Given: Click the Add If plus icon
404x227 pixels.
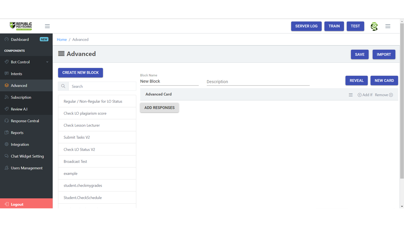Looking at the screenshot, I should coord(359,95).
